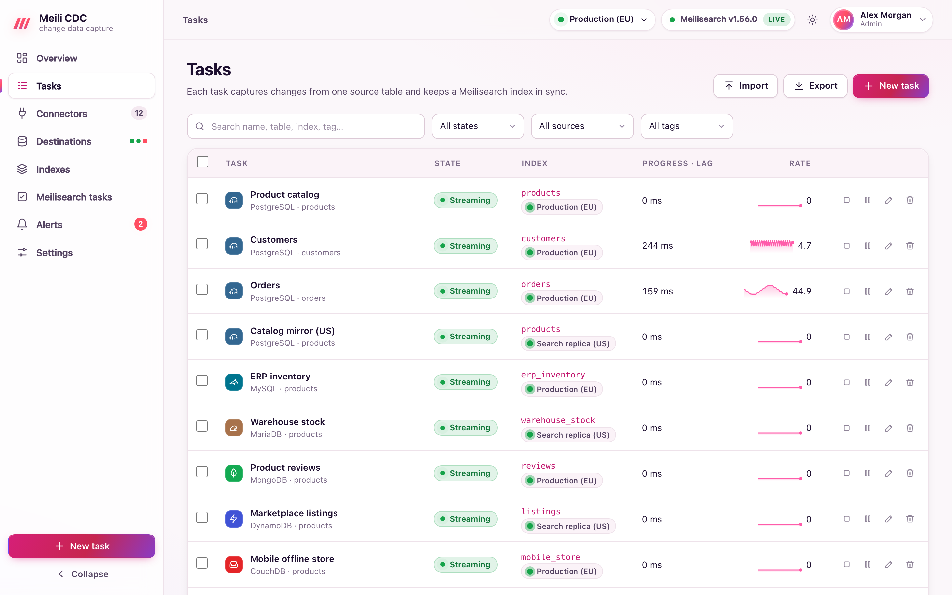Toggle the light/dark theme sun icon
Viewport: 952px width, 595px height.
click(813, 20)
